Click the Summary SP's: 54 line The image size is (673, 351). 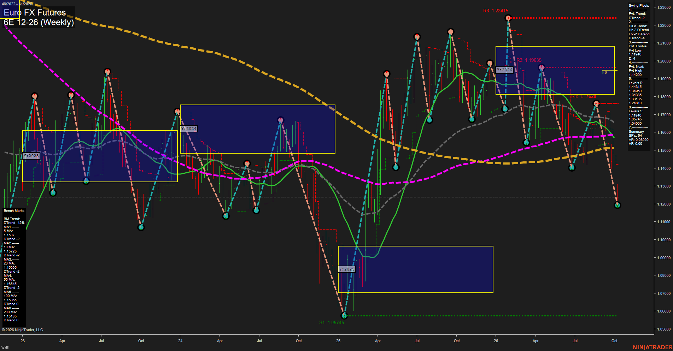tap(635, 136)
